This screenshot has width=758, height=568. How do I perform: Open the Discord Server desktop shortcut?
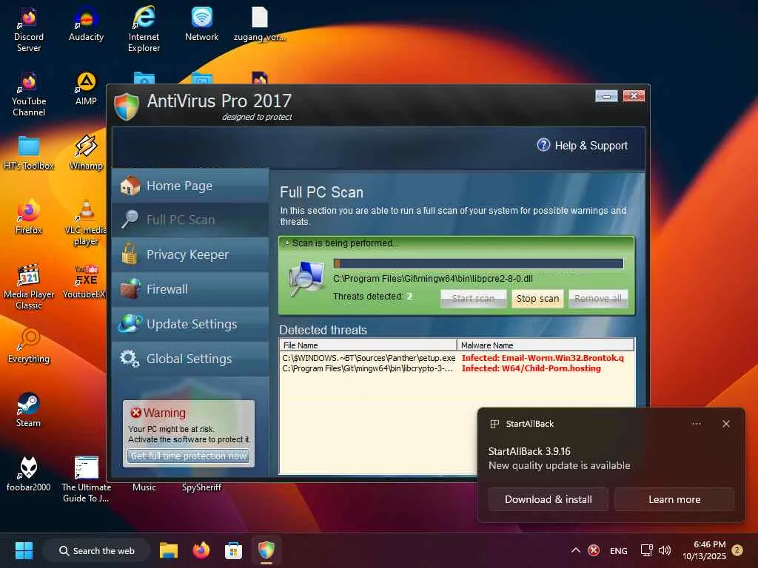click(29, 30)
